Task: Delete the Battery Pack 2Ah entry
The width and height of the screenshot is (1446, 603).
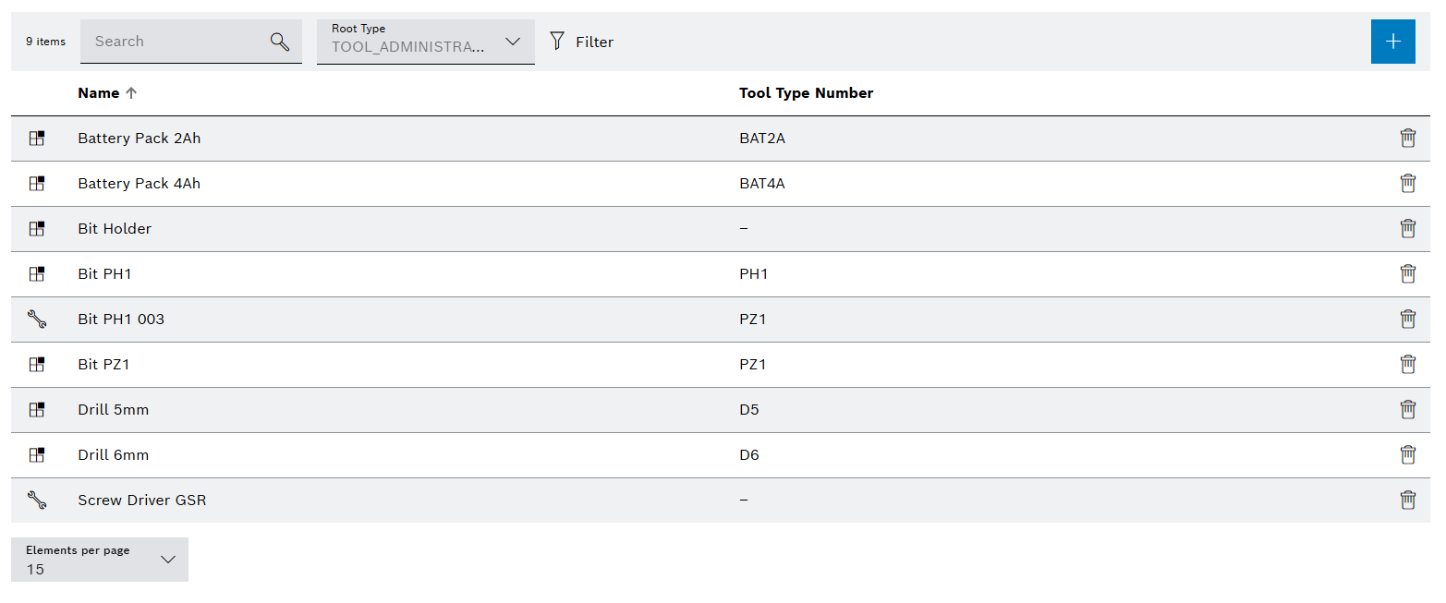Action: (1407, 138)
